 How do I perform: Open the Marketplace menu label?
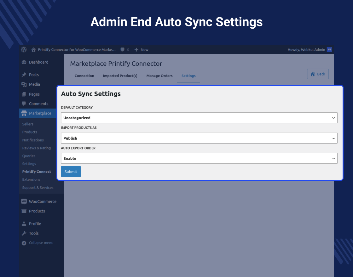click(x=40, y=113)
